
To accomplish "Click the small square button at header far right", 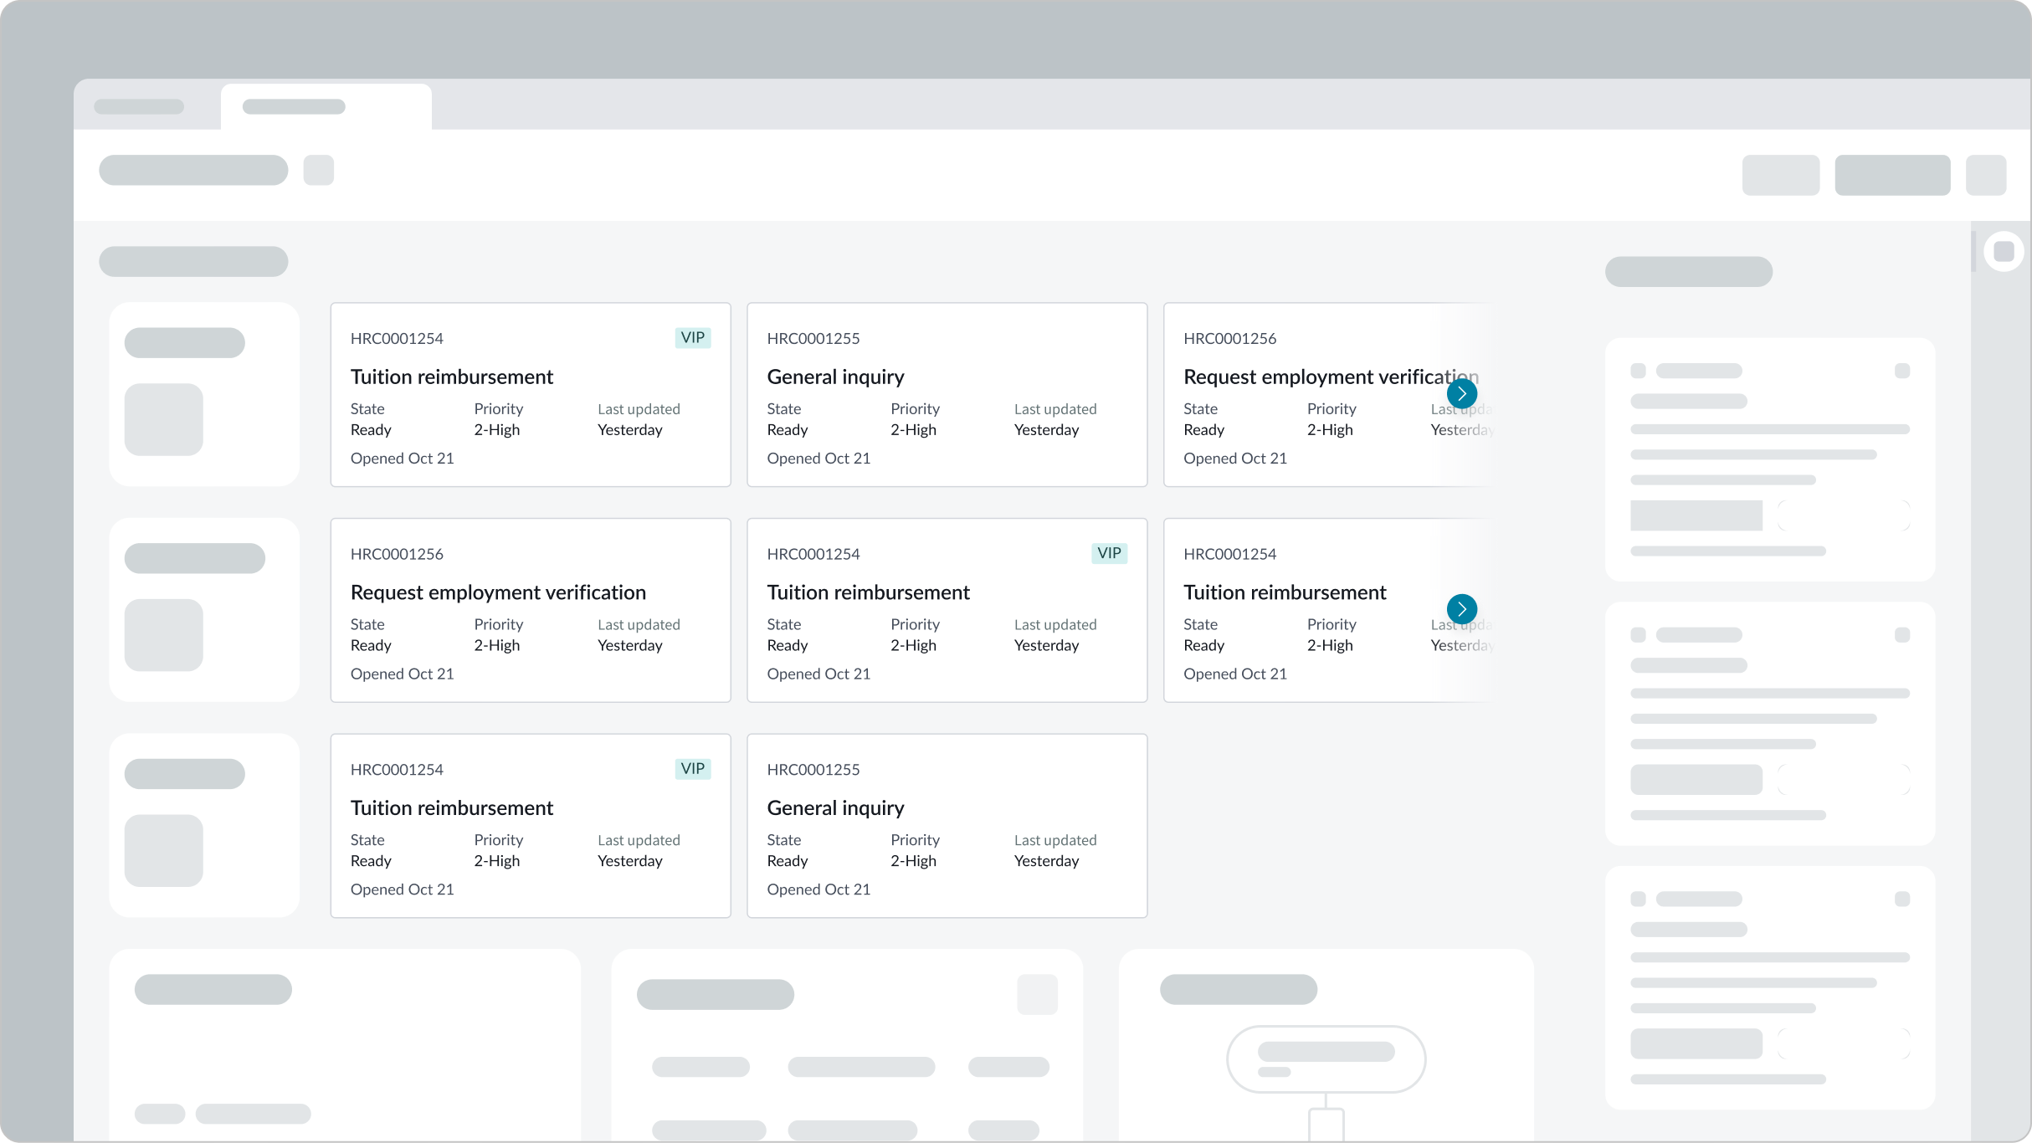I will tap(1985, 175).
